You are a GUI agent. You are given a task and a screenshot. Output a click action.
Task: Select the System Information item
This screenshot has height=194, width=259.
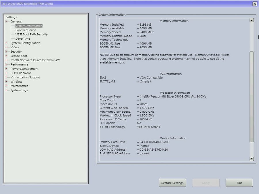click(29, 26)
